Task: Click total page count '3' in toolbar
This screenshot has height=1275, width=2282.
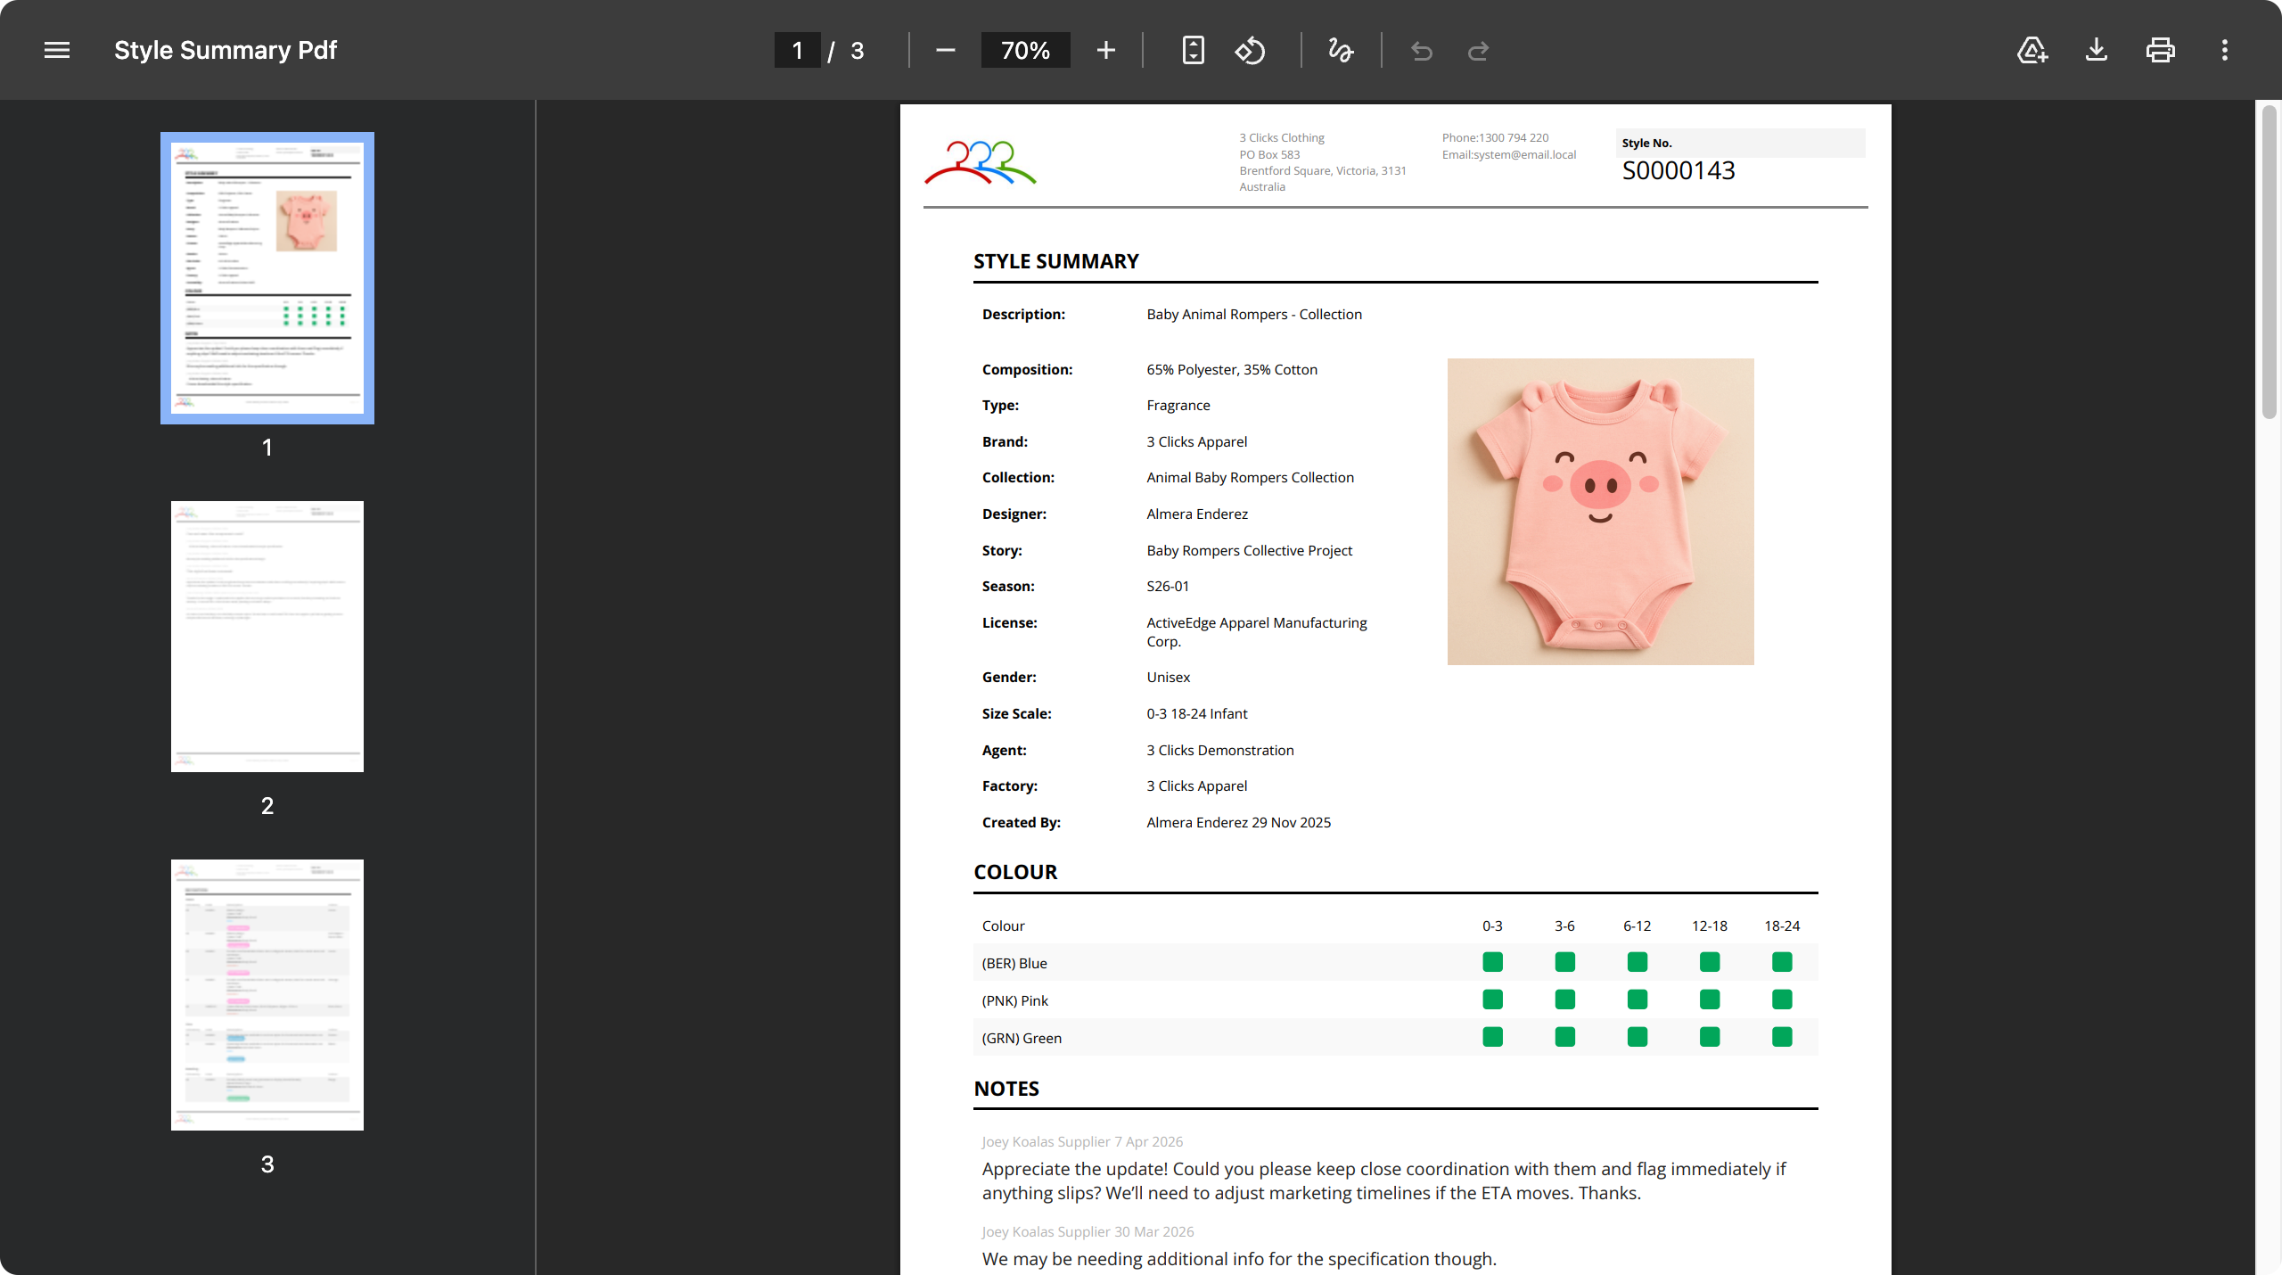Action: (857, 51)
